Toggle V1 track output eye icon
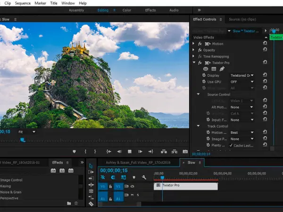 click(x=133, y=186)
